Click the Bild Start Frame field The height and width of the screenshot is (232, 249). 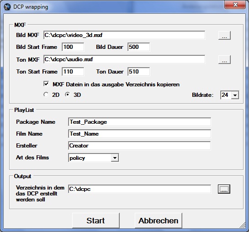[73, 47]
